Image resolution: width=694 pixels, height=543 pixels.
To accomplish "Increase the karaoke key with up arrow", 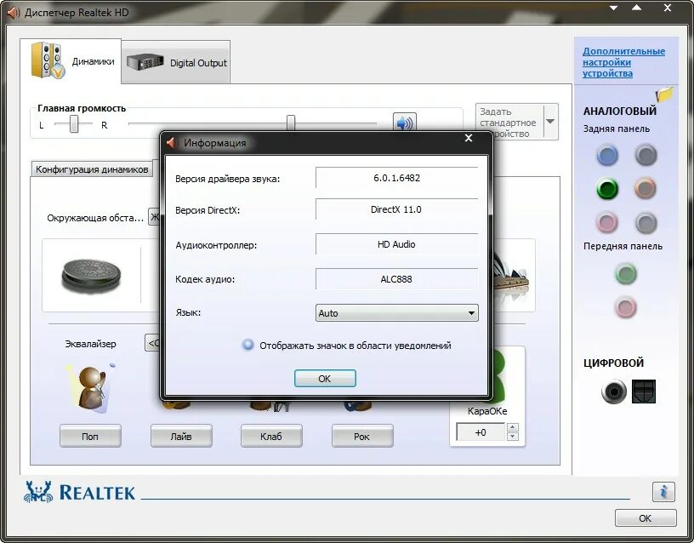I will pyautogui.click(x=513, y=427).
